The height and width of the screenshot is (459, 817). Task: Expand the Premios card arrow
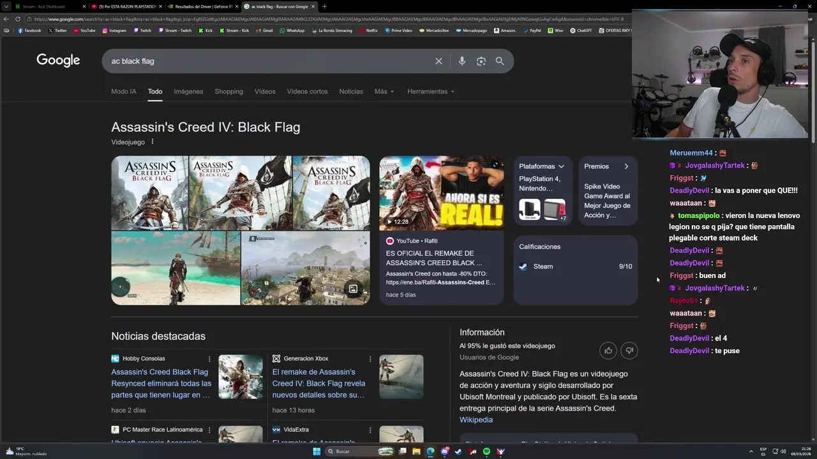(x=626, y=166)
